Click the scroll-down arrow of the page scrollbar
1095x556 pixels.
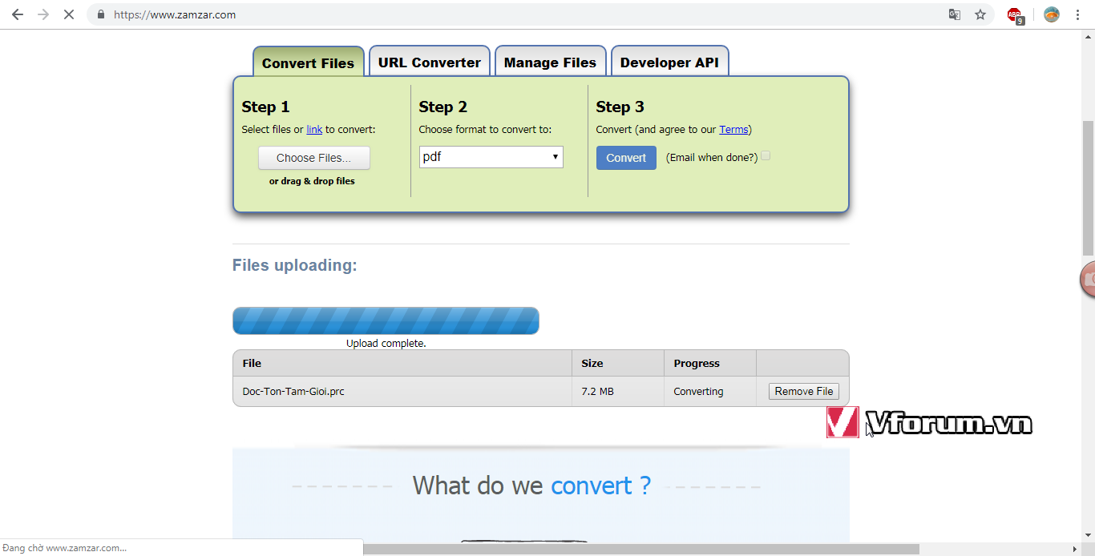pyautogui.click(x=1088, y=535)
